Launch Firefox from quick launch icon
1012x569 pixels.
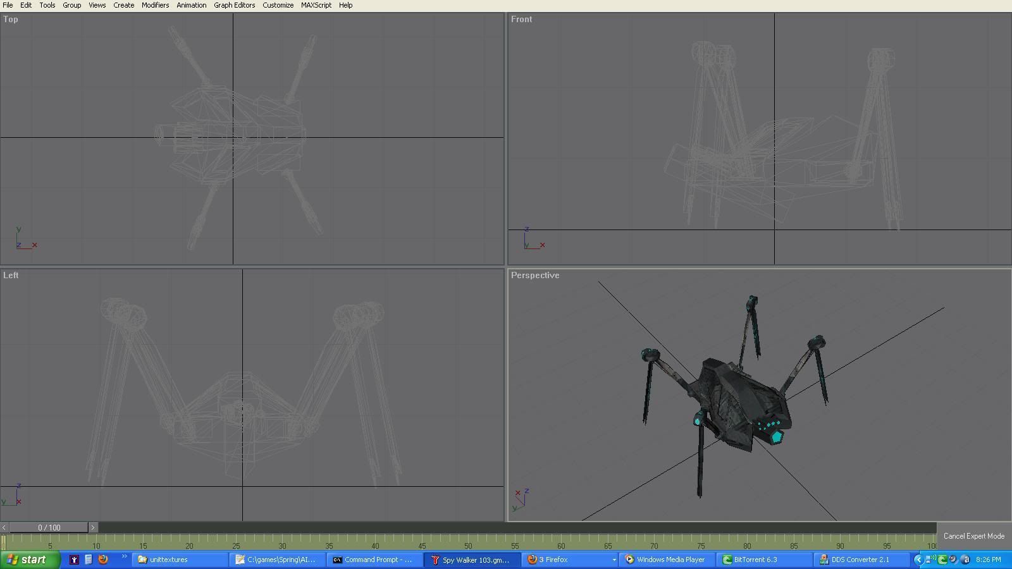click(103, 560)
